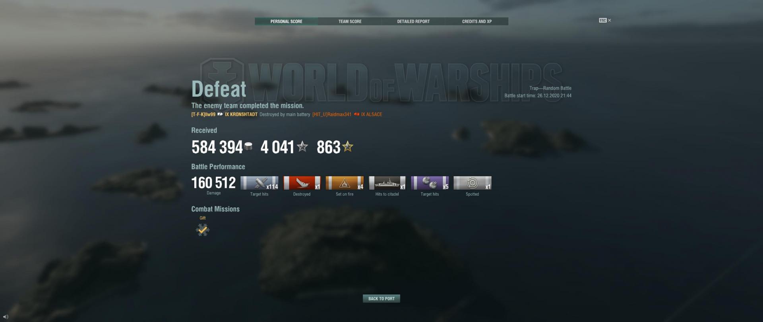
Task: Click the Spotted ribbon icon
Action: (x=473, y=183)
